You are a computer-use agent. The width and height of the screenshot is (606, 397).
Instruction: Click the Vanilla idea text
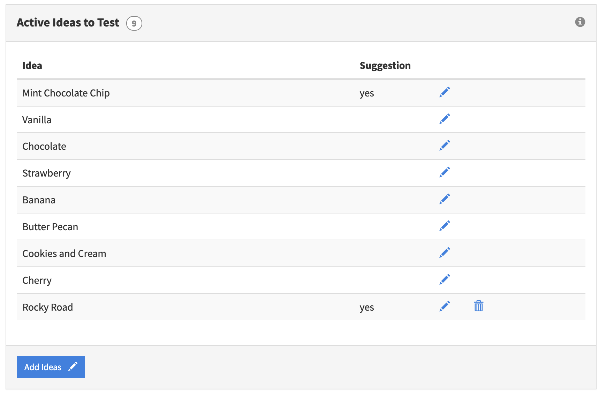tap(37, 120)
